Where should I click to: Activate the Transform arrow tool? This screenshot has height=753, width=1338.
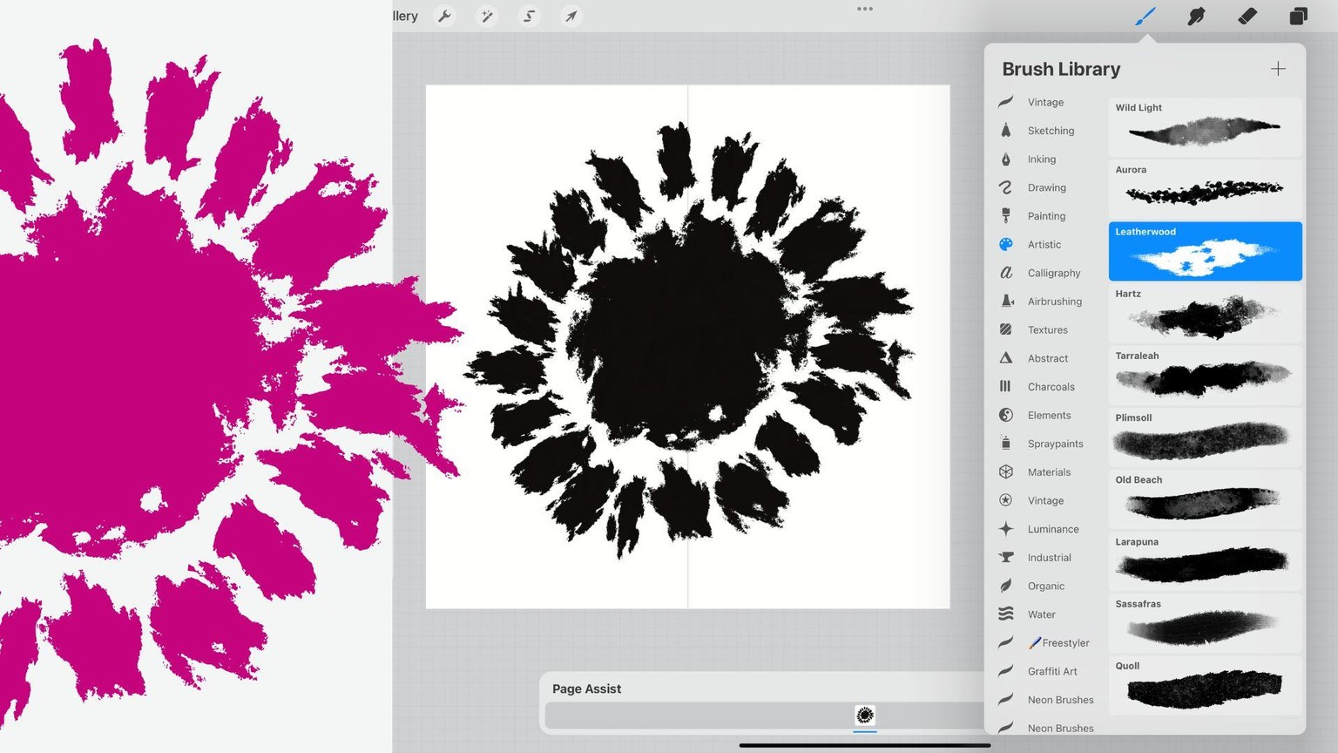(571, 16)
